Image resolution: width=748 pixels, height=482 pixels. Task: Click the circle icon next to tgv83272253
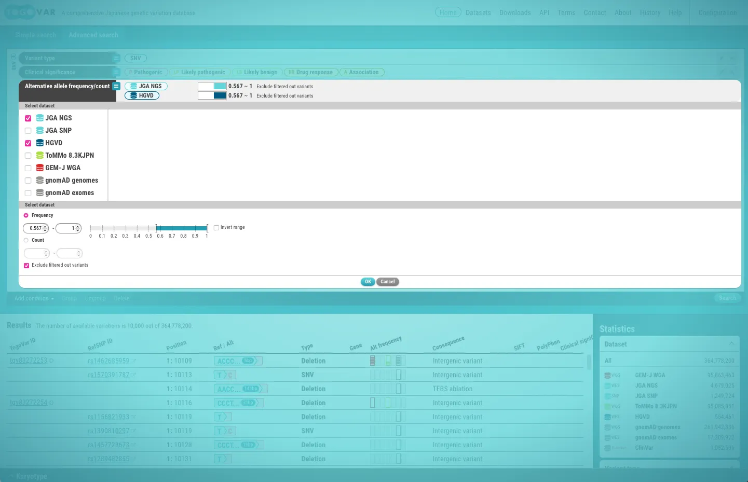coord(51,361)
